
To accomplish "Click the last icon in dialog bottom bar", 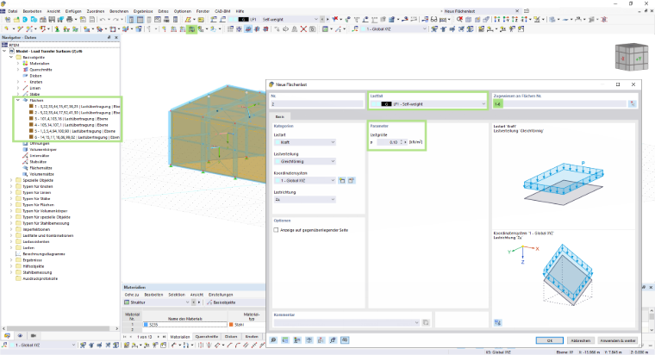I will click(345, 340).
